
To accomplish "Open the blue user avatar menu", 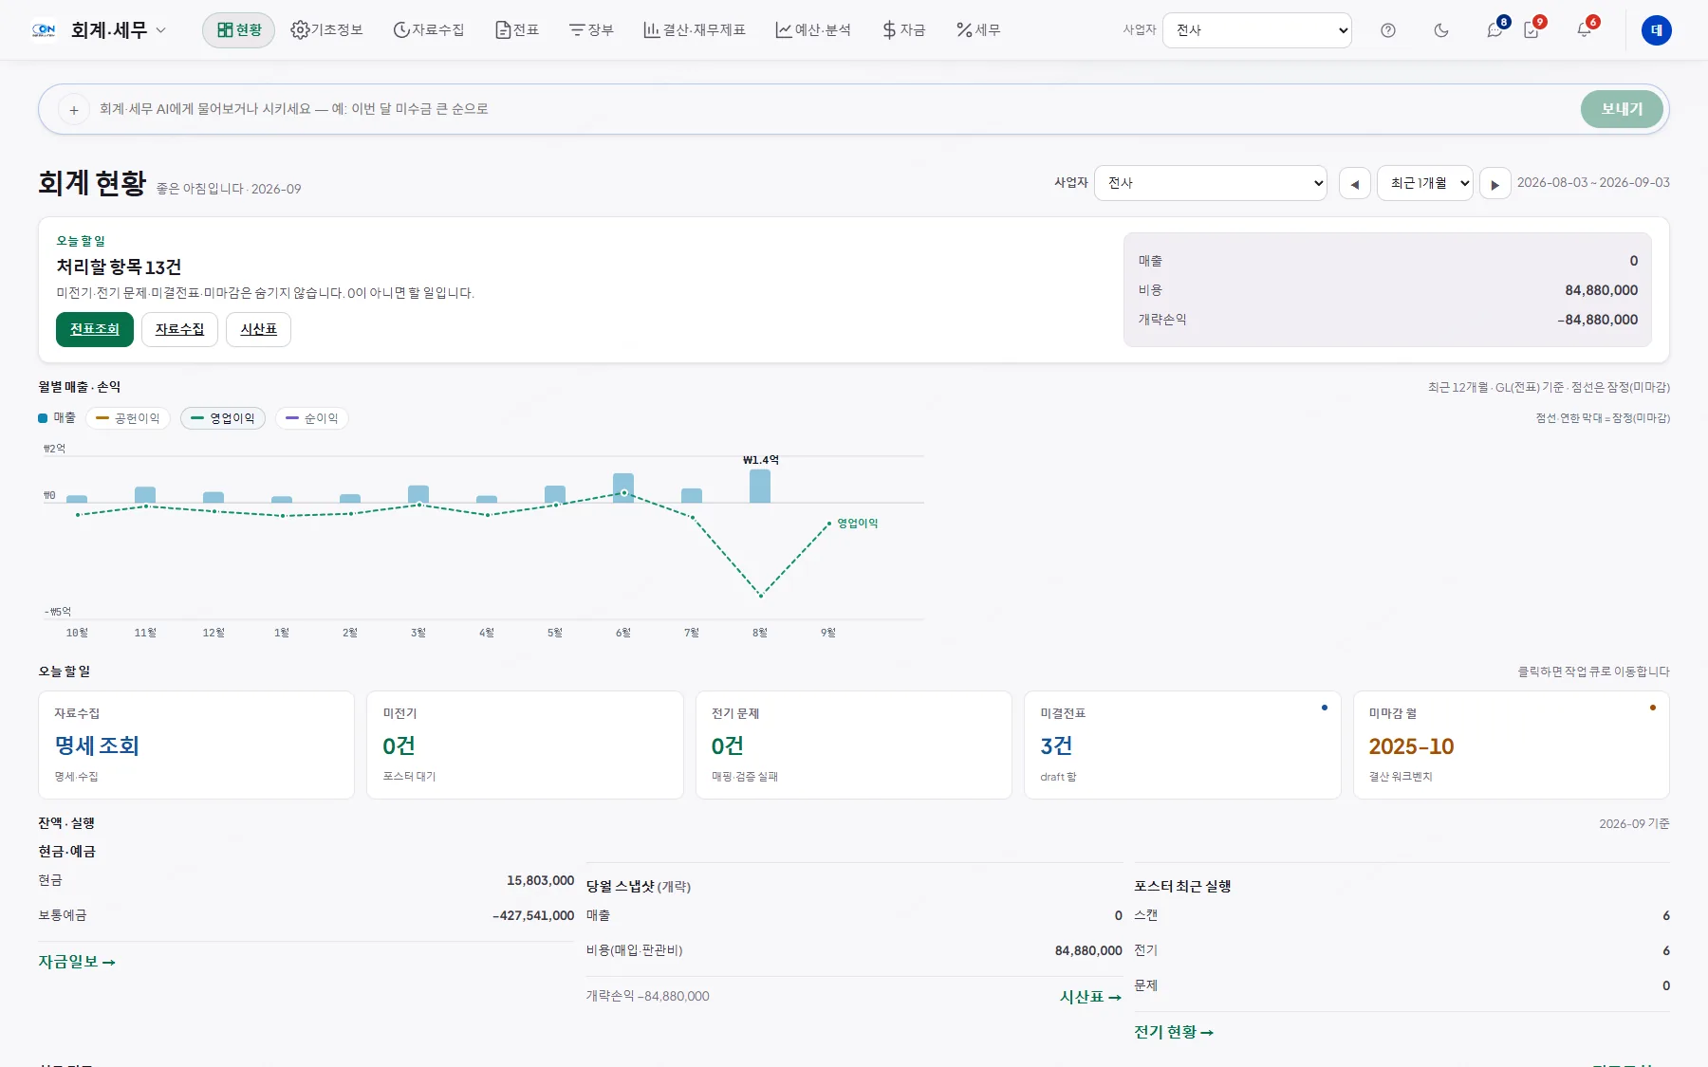I will click(1657, 30).
